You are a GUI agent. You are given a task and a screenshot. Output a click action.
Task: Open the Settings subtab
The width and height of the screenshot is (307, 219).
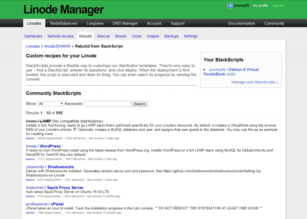(191, 36)
